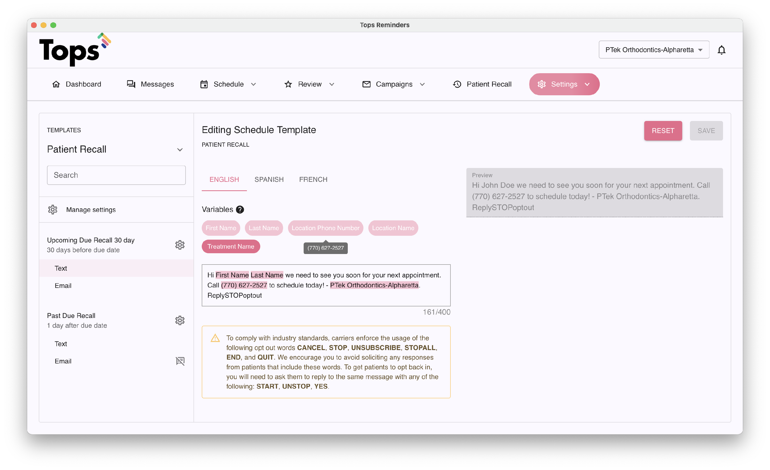This screenshot has height=470, width=770.
Task: Insert the Treatment Name variable chip
Action: [231, 246]
